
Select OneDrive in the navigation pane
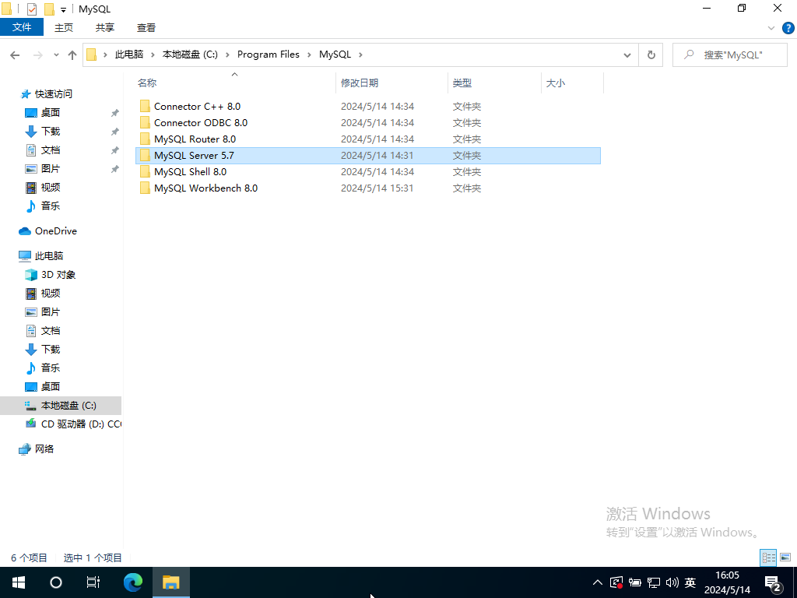pos(55,231)
